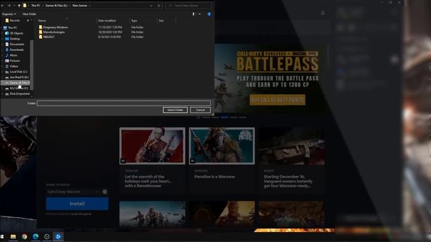Open Battle.net notifications bell
Screen dimensions: 431x242
(x=323, y=13)
